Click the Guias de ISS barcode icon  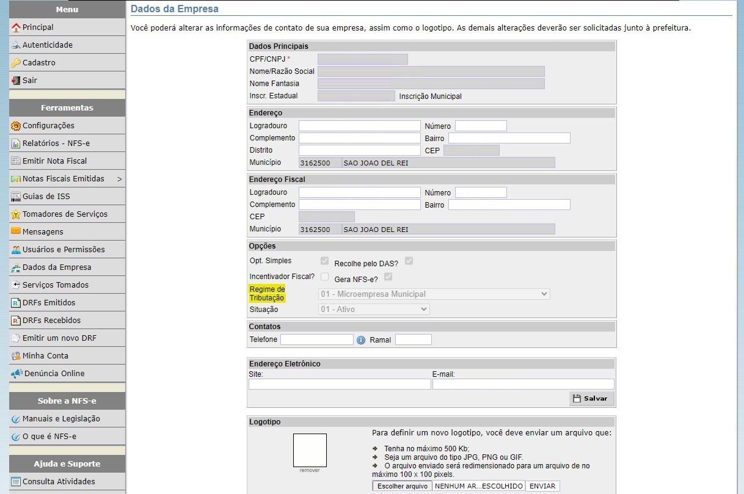16,197
